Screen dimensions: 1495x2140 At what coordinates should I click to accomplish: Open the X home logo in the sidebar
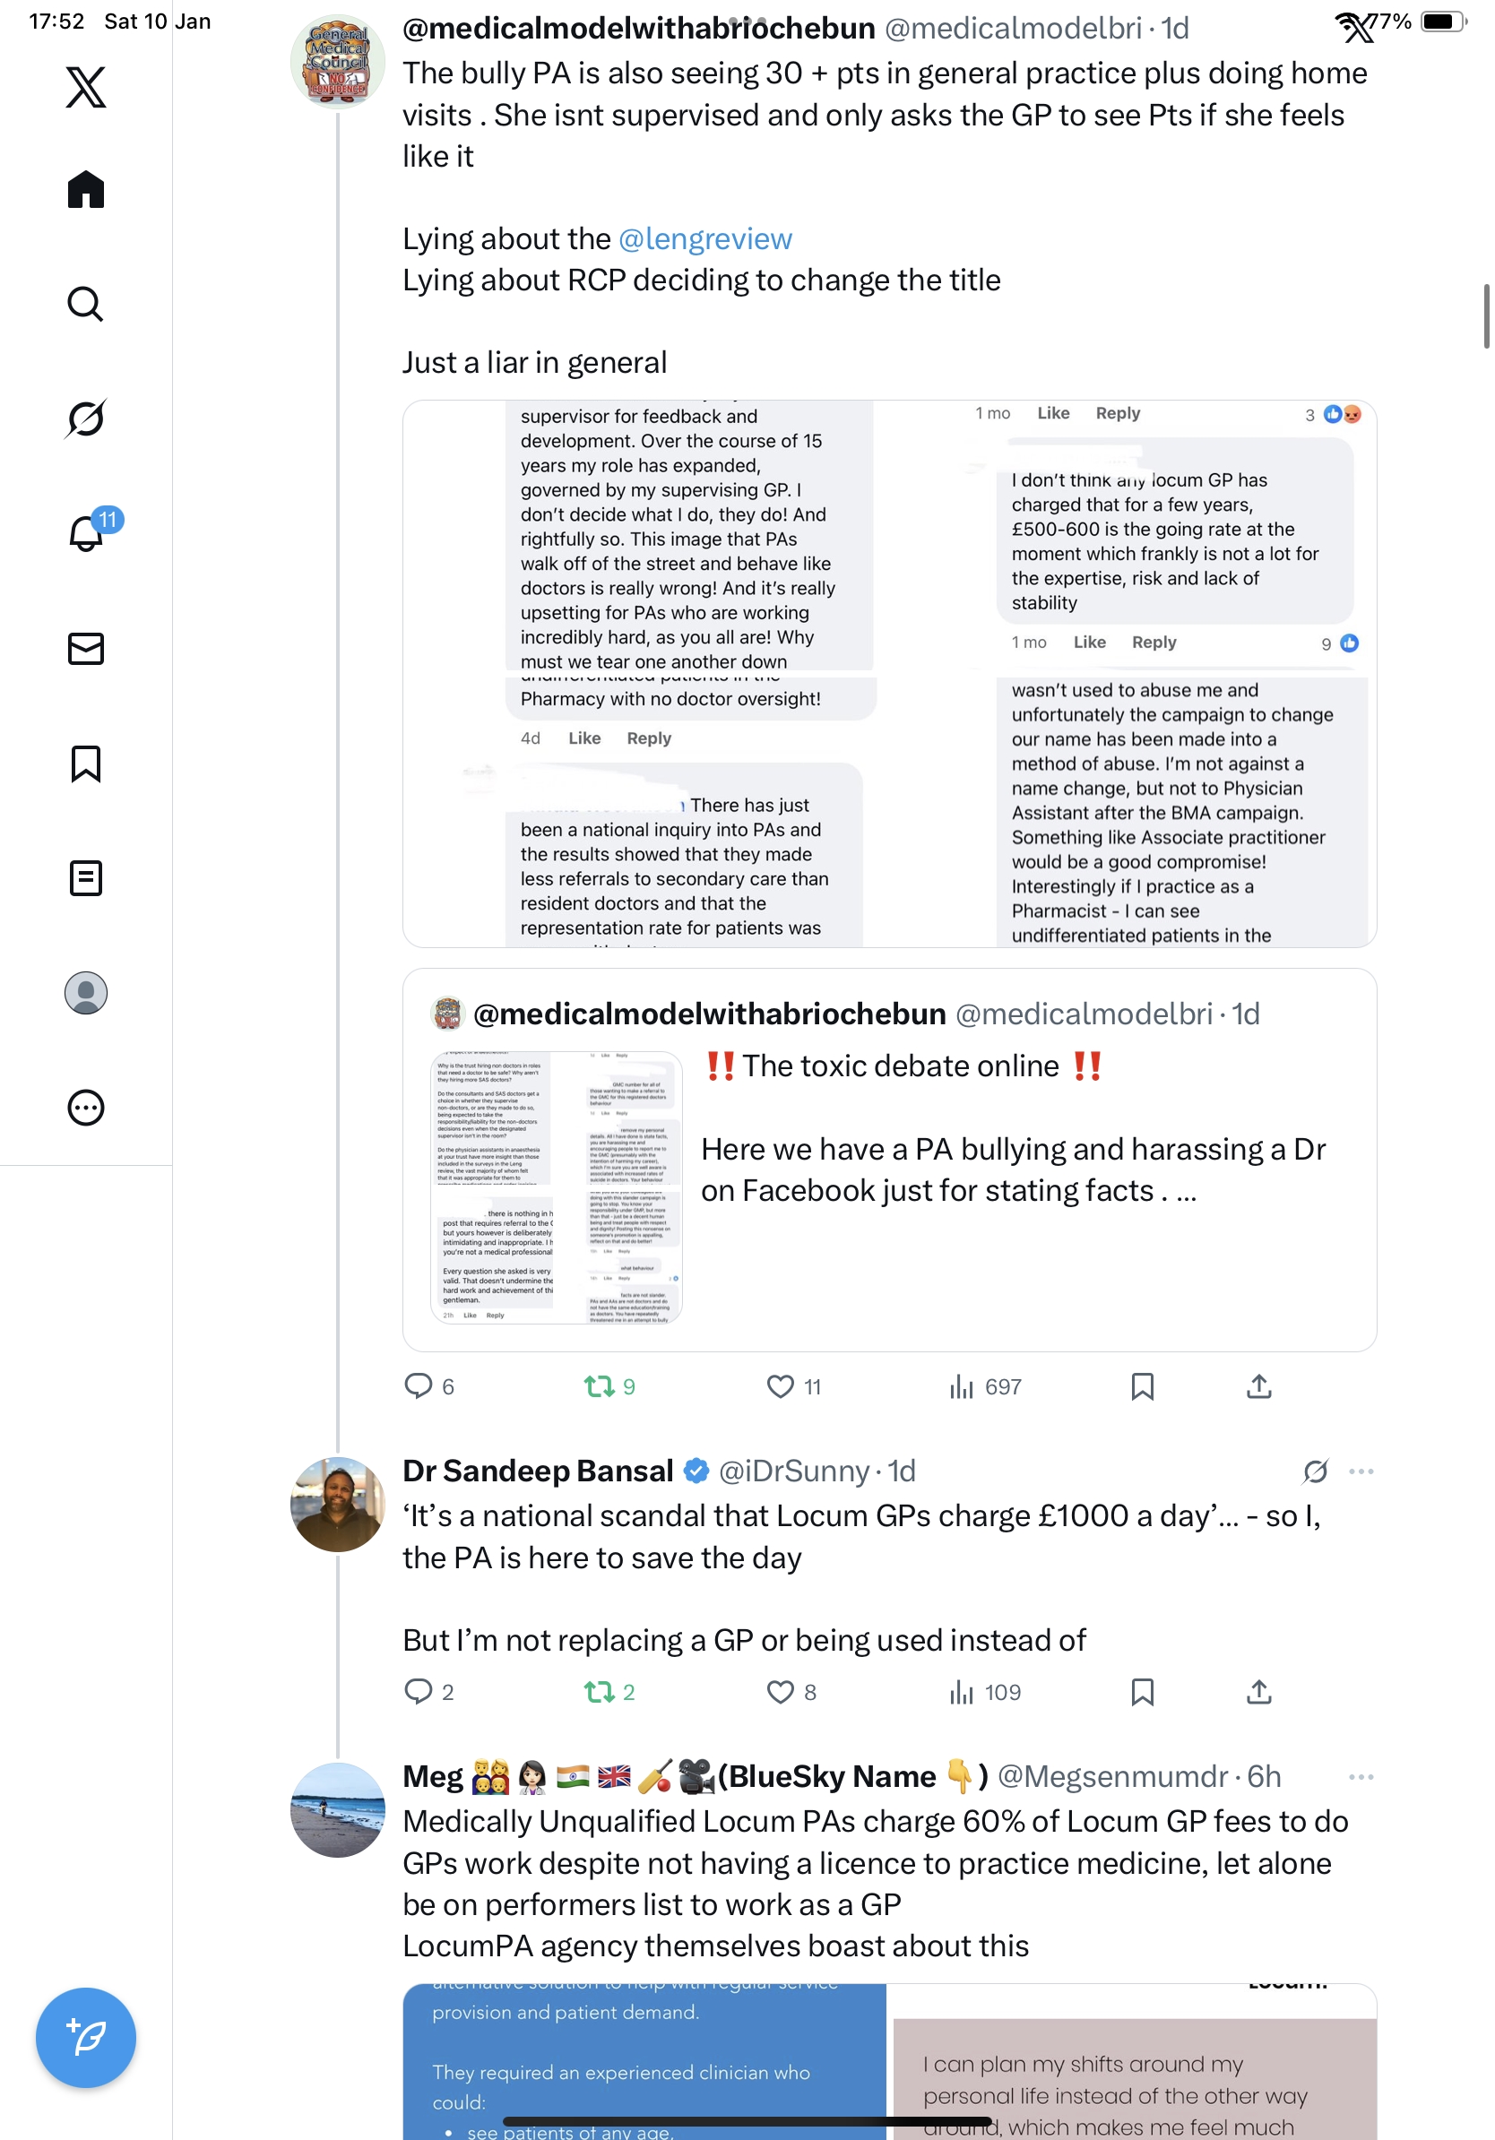coord(86,88)
